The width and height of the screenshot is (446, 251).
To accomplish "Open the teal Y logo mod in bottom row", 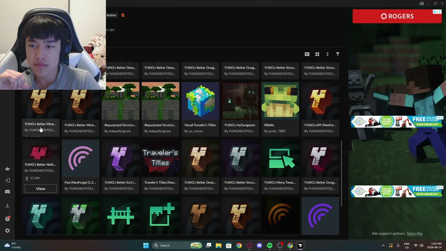I will (x=40, y=216).
